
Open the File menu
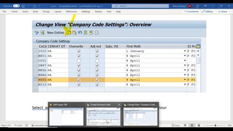tap(4, 11)
